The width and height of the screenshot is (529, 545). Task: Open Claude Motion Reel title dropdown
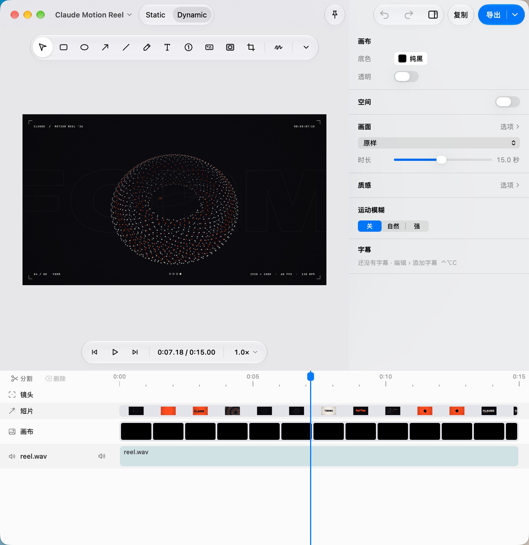pyautogui.click(x=93, y=15)
